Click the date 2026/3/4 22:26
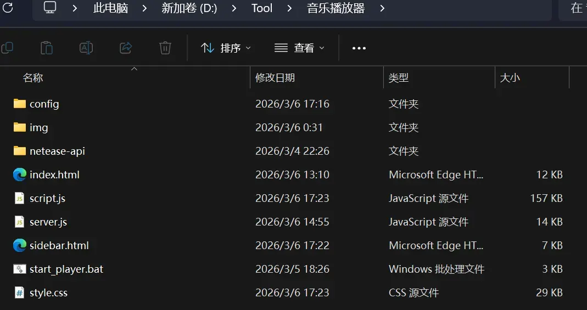Image resolution: width=587 pixels, height=310 pixels. point(292,151)
